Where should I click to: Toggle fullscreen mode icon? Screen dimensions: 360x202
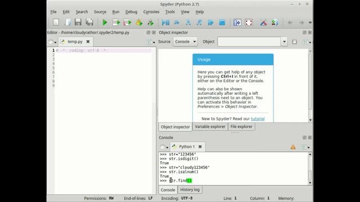[249, 22]
